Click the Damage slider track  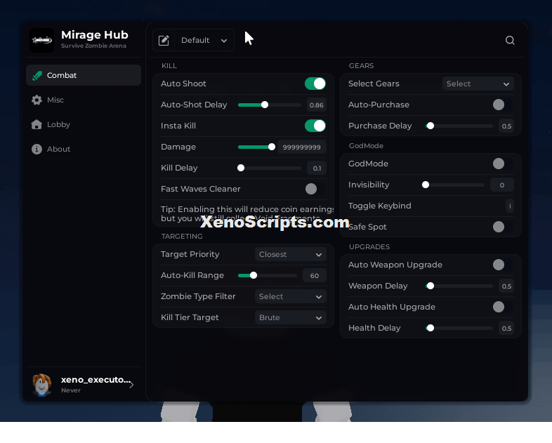256,147
